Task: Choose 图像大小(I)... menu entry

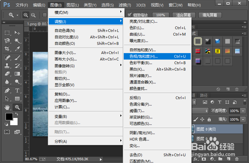Action: (86, 52)
